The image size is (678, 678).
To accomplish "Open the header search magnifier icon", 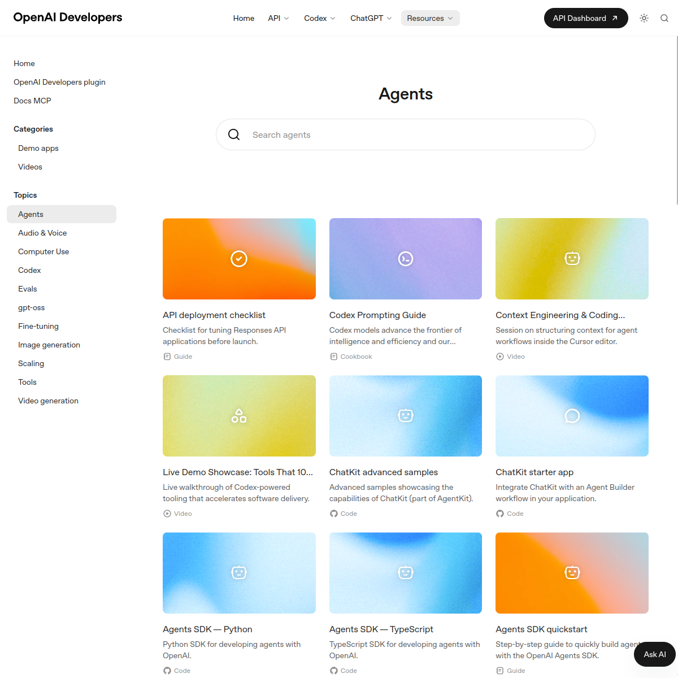I will point(664,18).
